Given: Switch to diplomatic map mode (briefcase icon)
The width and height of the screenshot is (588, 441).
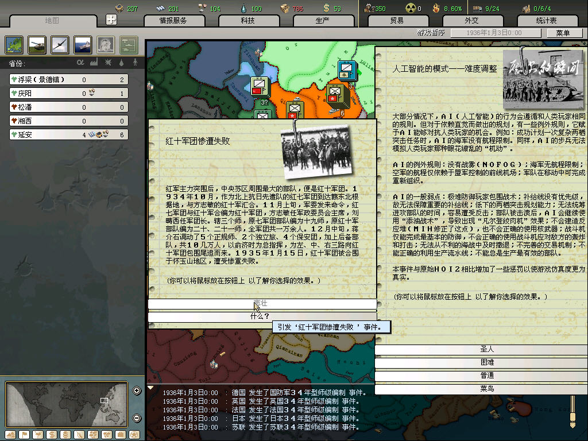Looking at the screenshot, I should pos(121,435).
